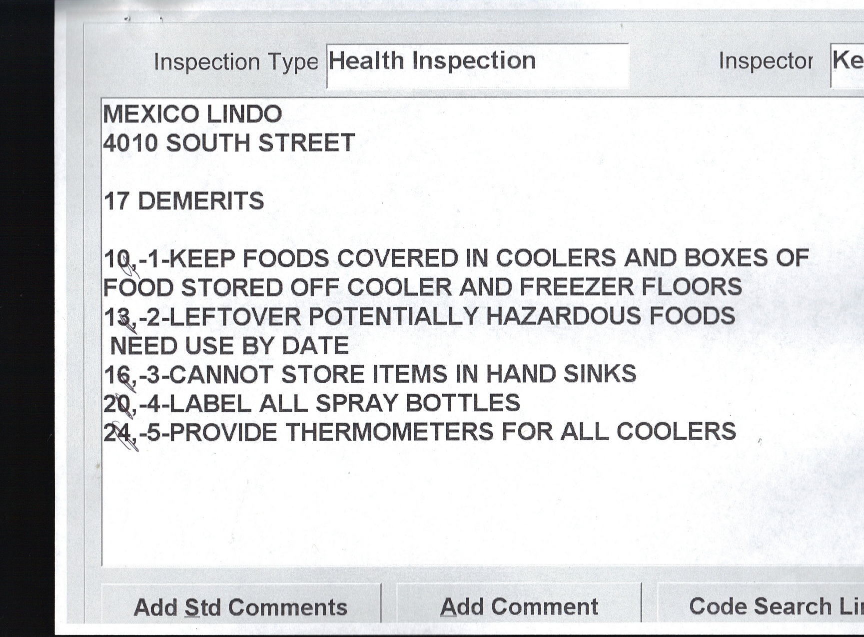
Task: Click the Inspector name field
Action: 848,65
